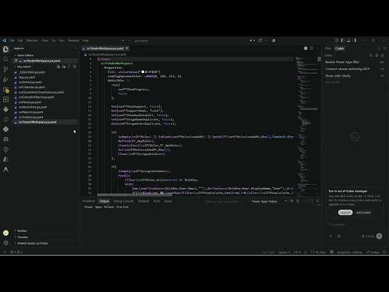
Task: Click the Do anything Codex input field
Action: [x=354, y=224]
